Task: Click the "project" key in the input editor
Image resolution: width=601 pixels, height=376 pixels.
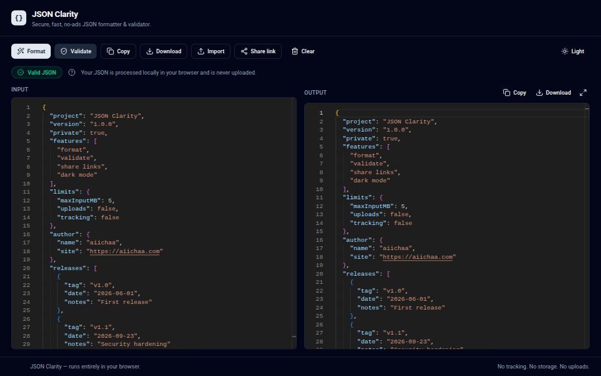Action: pos(66,116)
